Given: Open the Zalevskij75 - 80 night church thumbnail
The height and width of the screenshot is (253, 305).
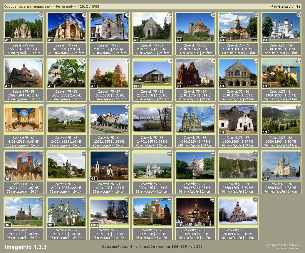Looking at the screenshot, I should click(195, 212).
